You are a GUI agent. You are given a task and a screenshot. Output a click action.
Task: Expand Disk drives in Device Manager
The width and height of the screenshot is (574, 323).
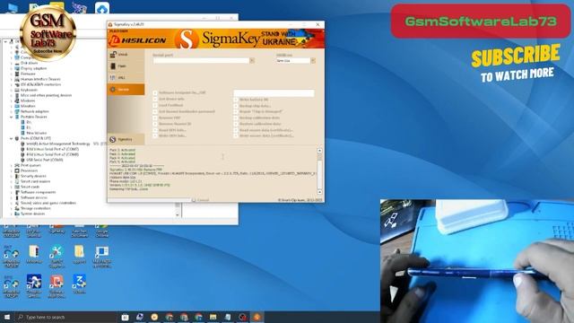tap(12, 63)
